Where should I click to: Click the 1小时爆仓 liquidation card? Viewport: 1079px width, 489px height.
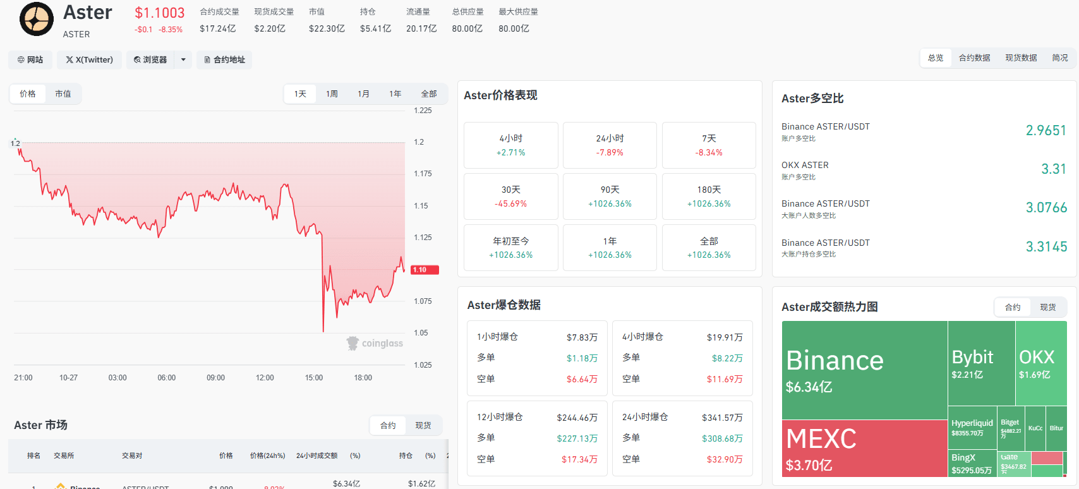click(x=537, y=358)
